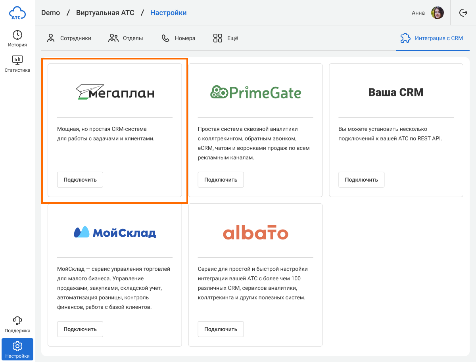Open the Номера tab
Viewport: 476px width, 362px height.
coord(178,38)
